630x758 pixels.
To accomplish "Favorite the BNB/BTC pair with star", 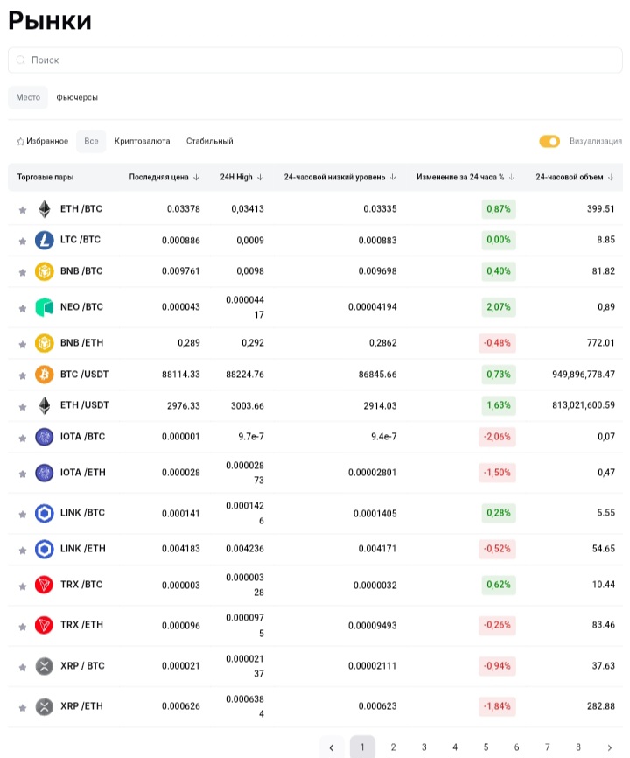I will pyautogui.click(x=23, y=272).
